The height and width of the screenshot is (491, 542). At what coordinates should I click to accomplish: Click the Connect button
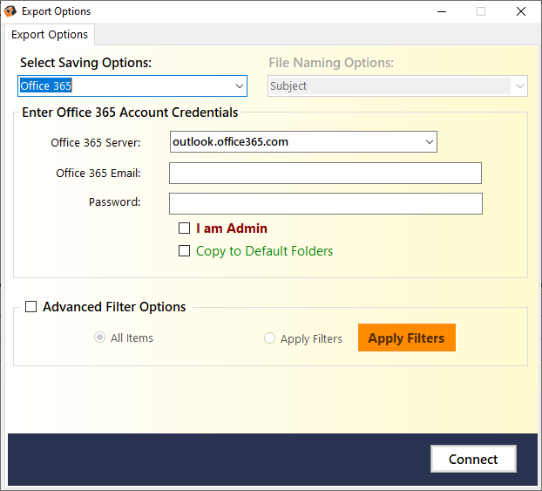(473, 460)
